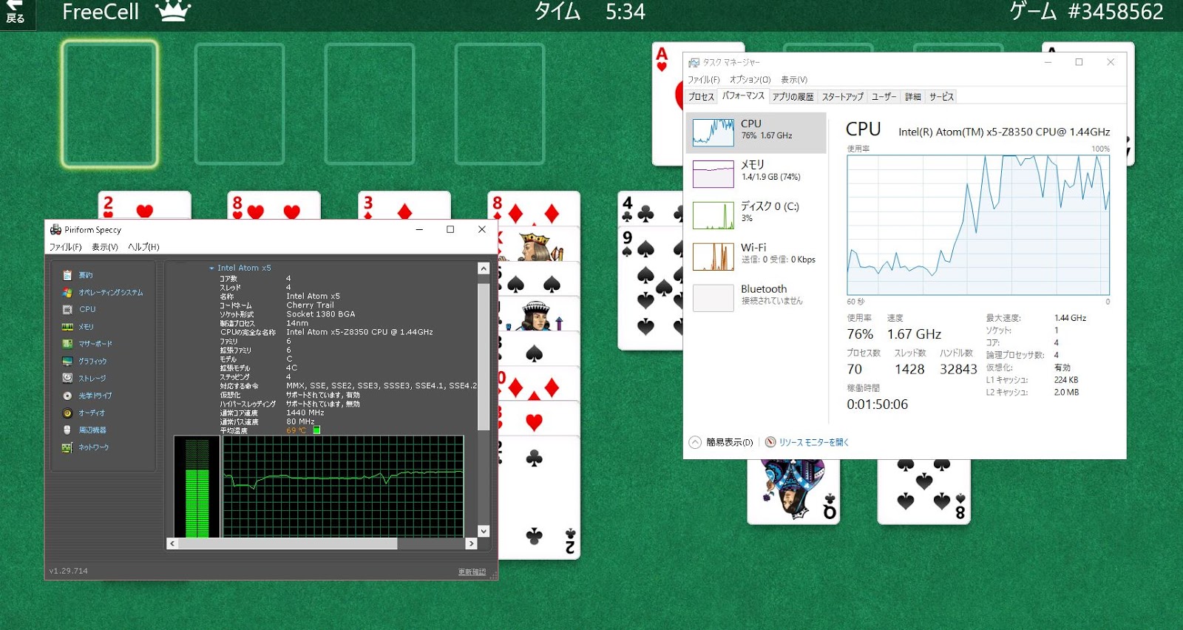Click the 4 of clubs card
This screenshot has height=630, width=1183.
point(651,209)
